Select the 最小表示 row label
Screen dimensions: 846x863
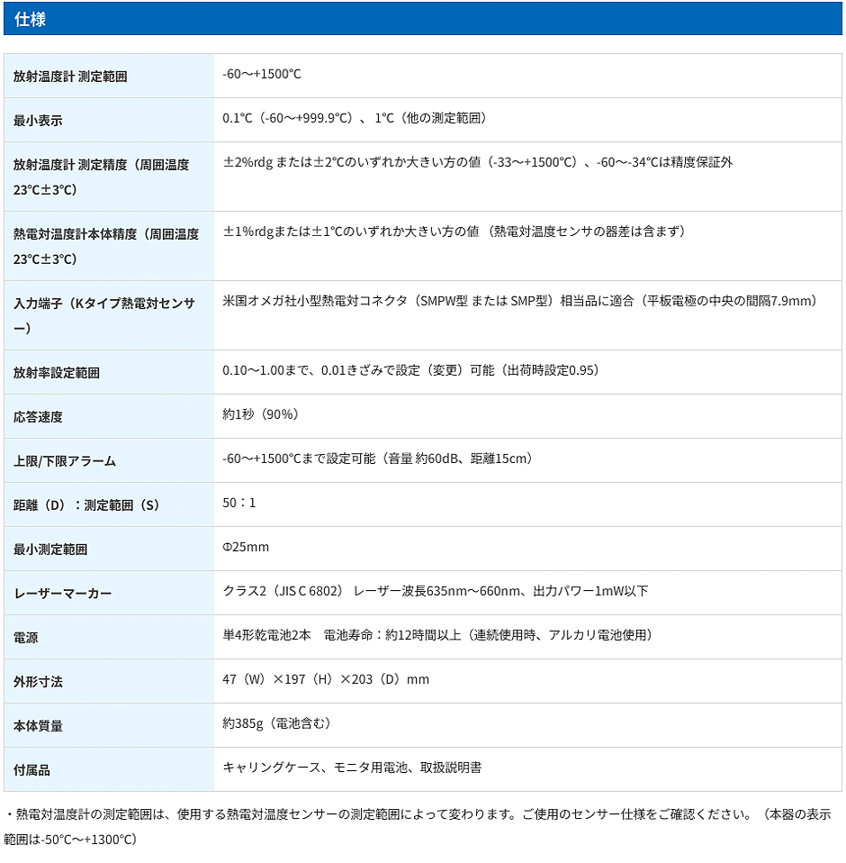[38, 121]
